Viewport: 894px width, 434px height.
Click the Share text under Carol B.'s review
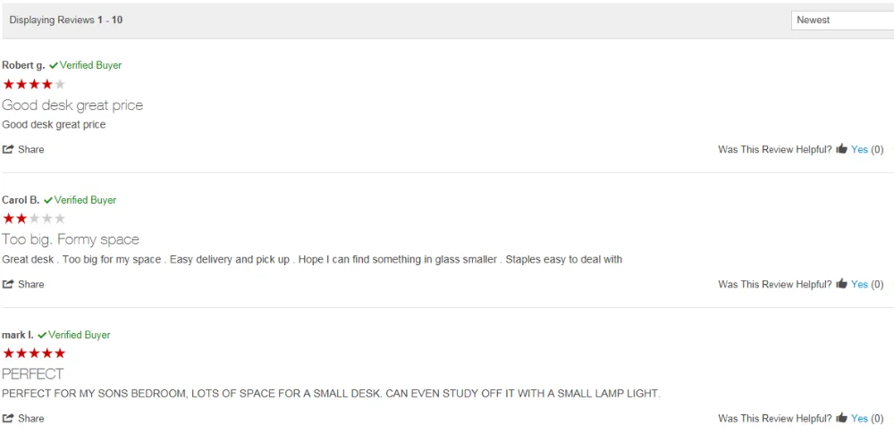click(x=30, y=284)
